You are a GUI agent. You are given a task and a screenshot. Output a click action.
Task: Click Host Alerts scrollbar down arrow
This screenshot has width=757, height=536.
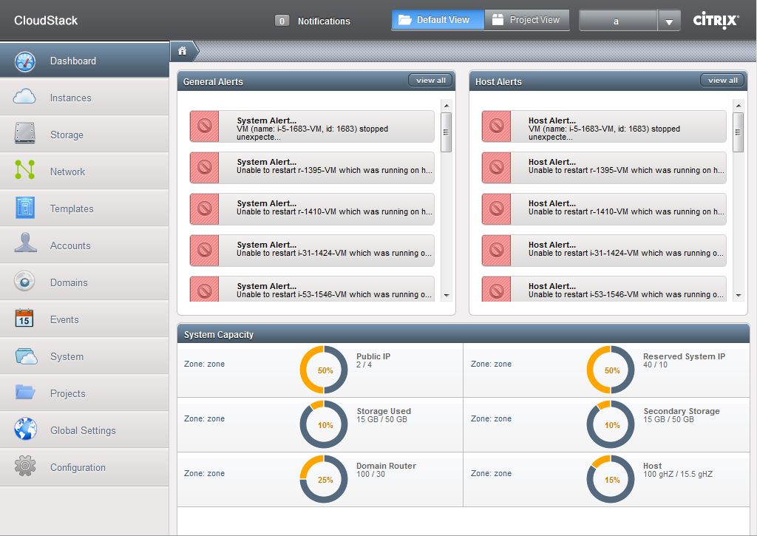click(739, 295)
